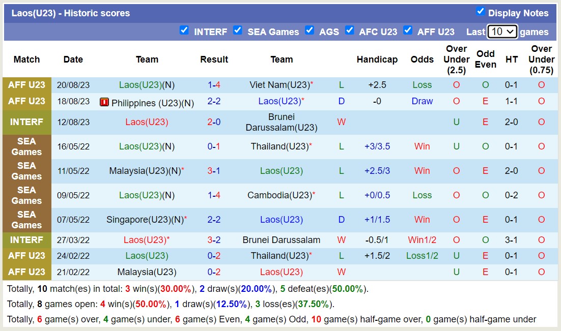Click the SEA Games label for 16/05/22 match
This screenshot has height=331, width=561.
coord(27,146)
